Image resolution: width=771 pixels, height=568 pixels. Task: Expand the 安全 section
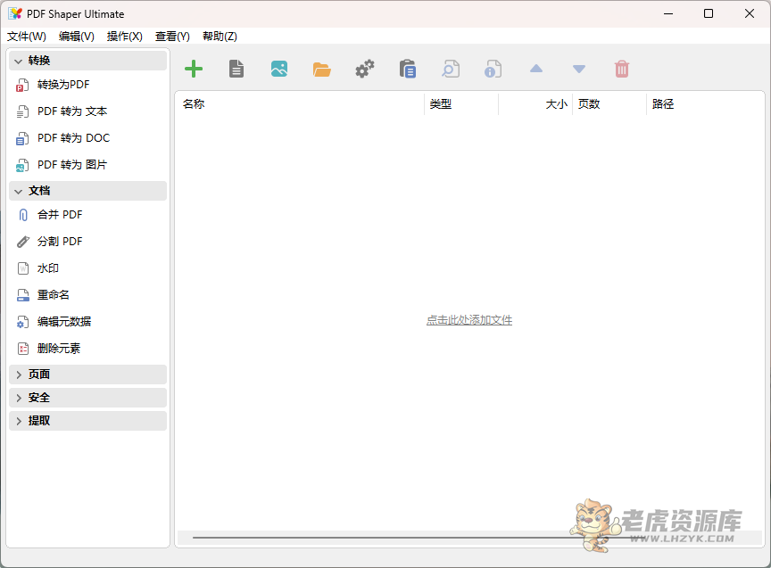pyautogui.click(x=87, y=398)
